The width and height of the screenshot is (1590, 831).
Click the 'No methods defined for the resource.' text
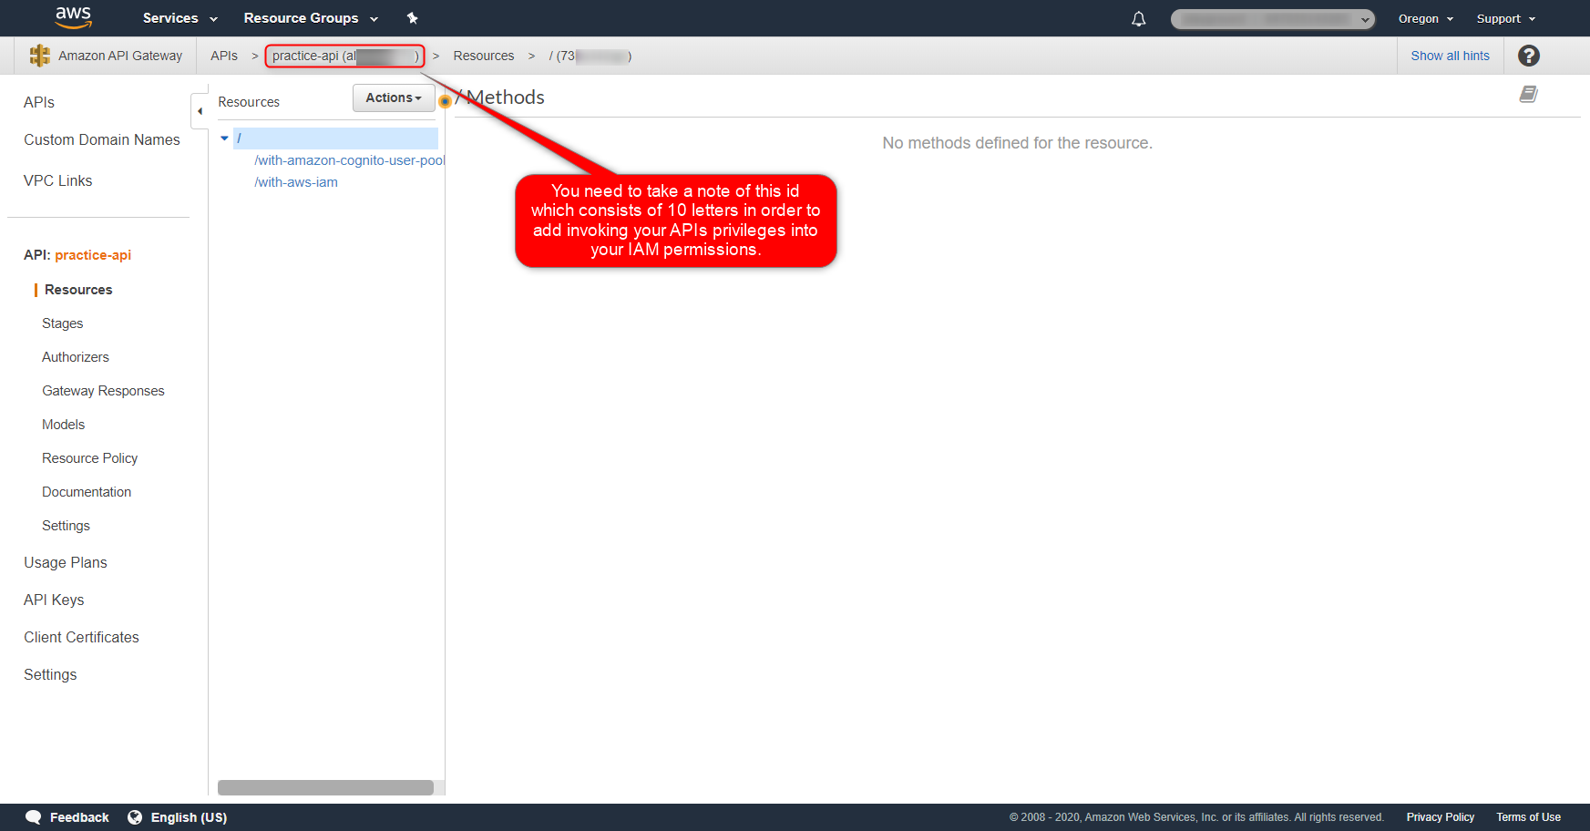pos(1017,143)
